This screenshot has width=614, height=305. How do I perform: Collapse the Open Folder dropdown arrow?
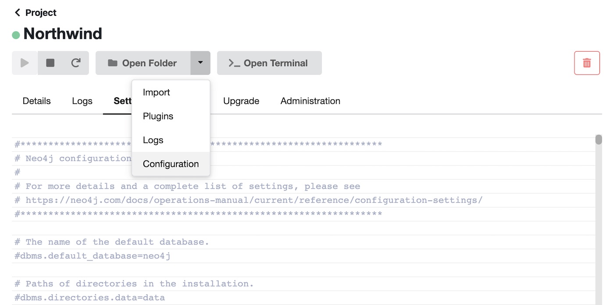pyautogui.click(x=200, y=63)
